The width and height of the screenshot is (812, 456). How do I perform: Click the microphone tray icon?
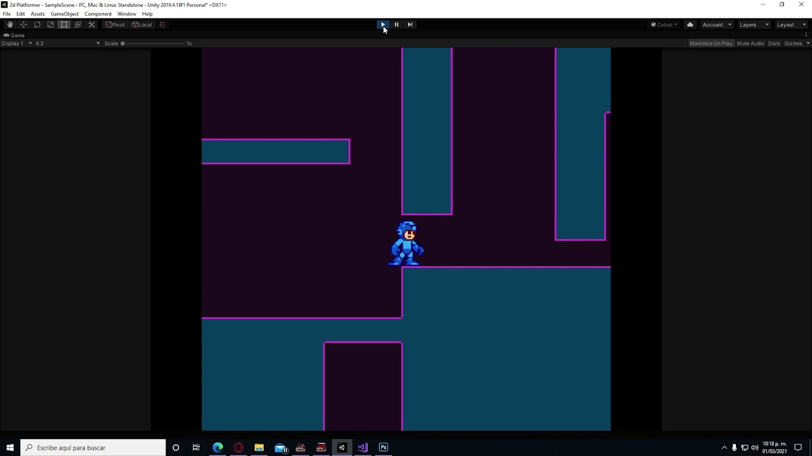point(735,448)
